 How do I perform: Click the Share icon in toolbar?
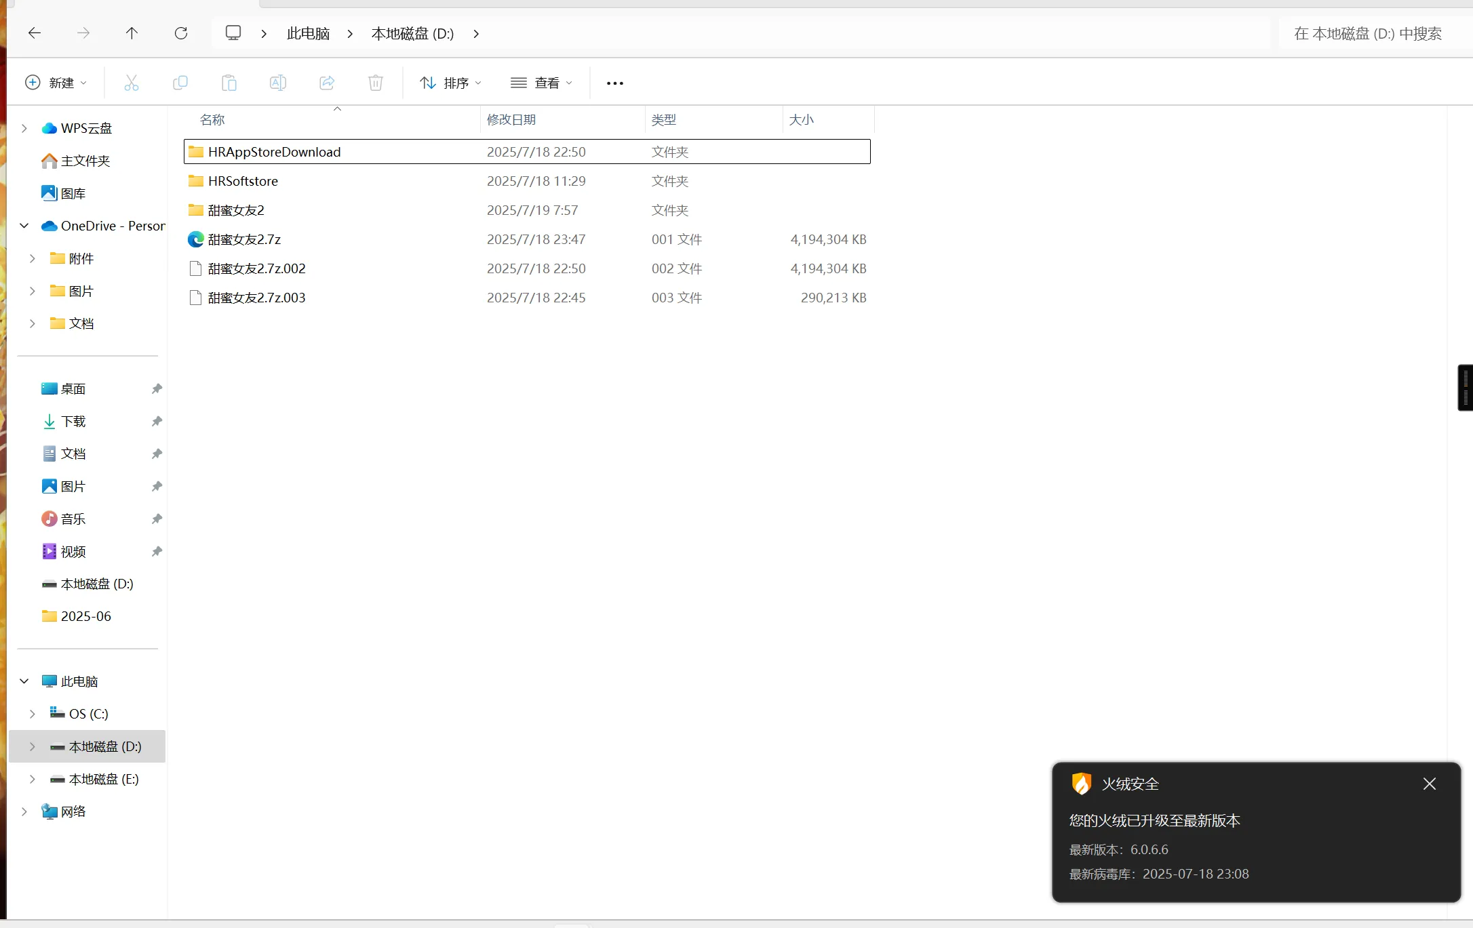(x=327, y=83)
